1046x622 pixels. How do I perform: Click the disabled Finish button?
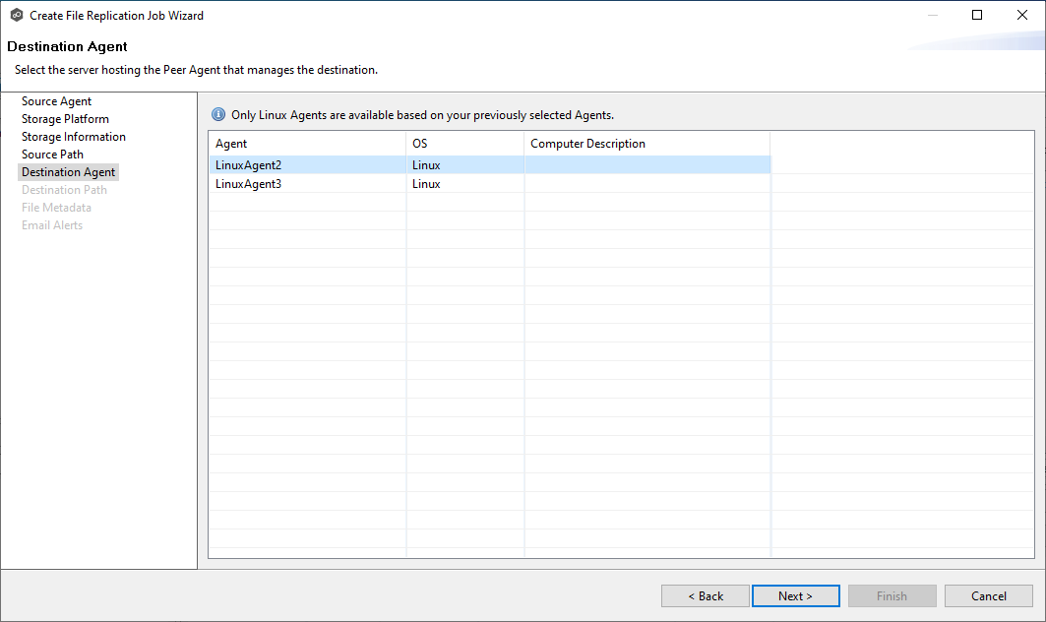[x=892, y=595]
